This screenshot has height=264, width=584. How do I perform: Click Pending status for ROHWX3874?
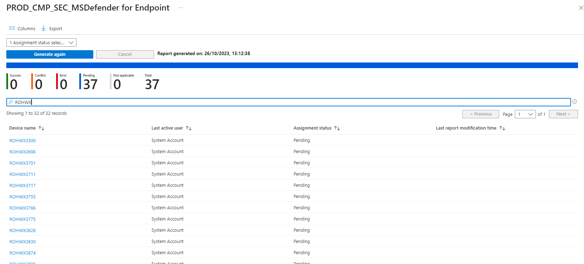click(x=302, y=253)
